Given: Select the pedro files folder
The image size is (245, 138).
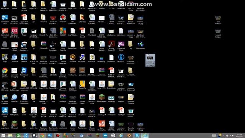Looking at the screenshot, I should [x=34, y=125].
